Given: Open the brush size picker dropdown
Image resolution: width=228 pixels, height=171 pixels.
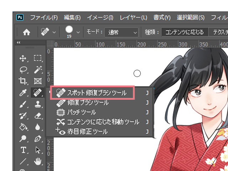Looking at the screenshot, I should 78,32.
